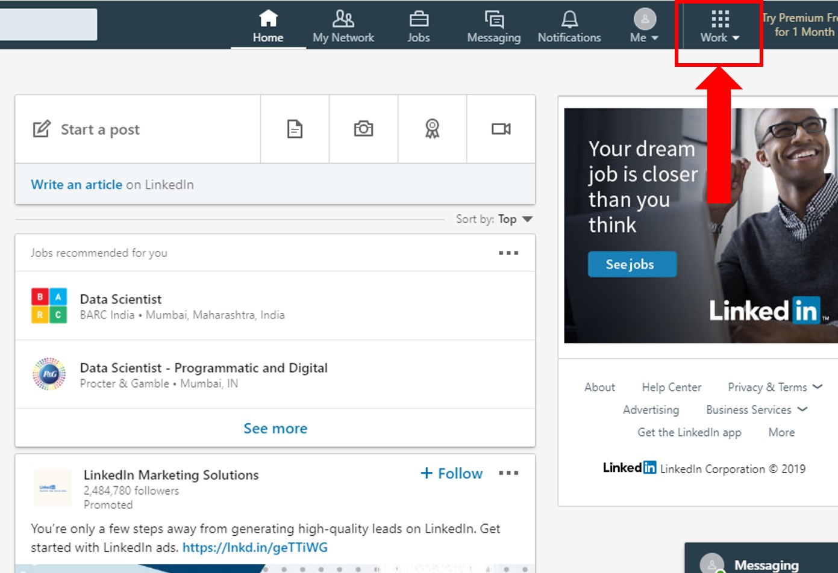Click See more jobs
Image resolution: width=838 pixels, height=573 pixels.
pyautogui.click(x=275, y=428)
